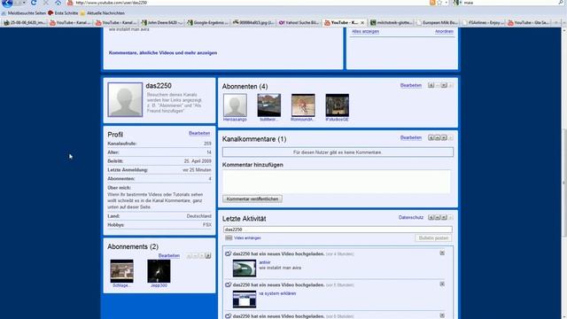Click Bearbeiten in the Abonnements module
The image size is (567, 319).
[x=169, y=256]
